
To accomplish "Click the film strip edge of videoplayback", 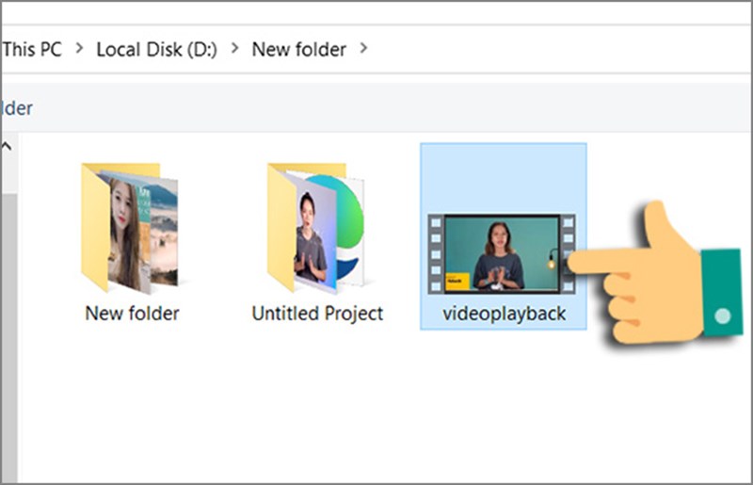I will tap(434, 252).
